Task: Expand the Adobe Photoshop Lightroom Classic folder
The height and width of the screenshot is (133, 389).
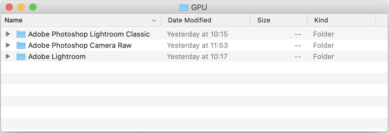Action: coord(8,34)
